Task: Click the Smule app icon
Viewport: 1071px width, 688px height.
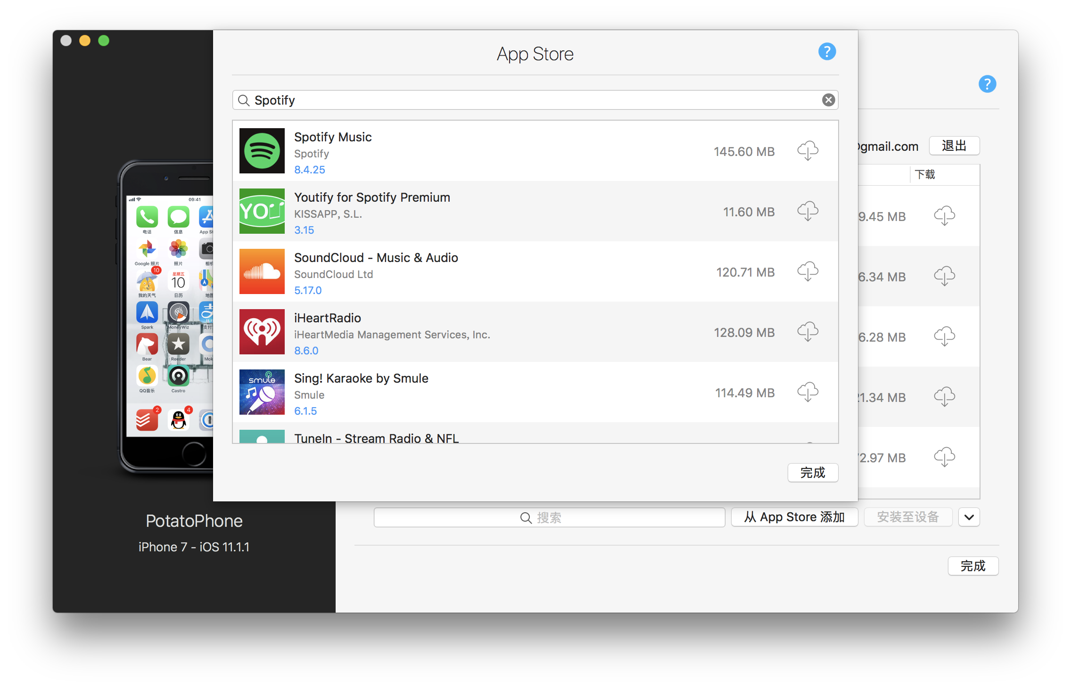Action: 262,392
